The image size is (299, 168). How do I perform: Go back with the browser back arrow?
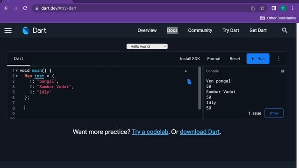point(6,8)
